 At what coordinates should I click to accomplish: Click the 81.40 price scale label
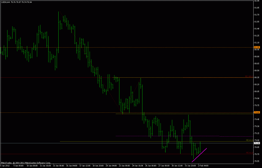coord(257,29)
